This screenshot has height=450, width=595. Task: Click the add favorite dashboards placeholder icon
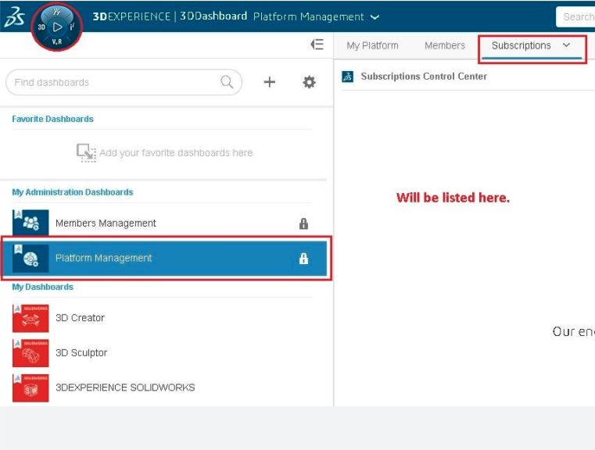(x=86, y=152)
